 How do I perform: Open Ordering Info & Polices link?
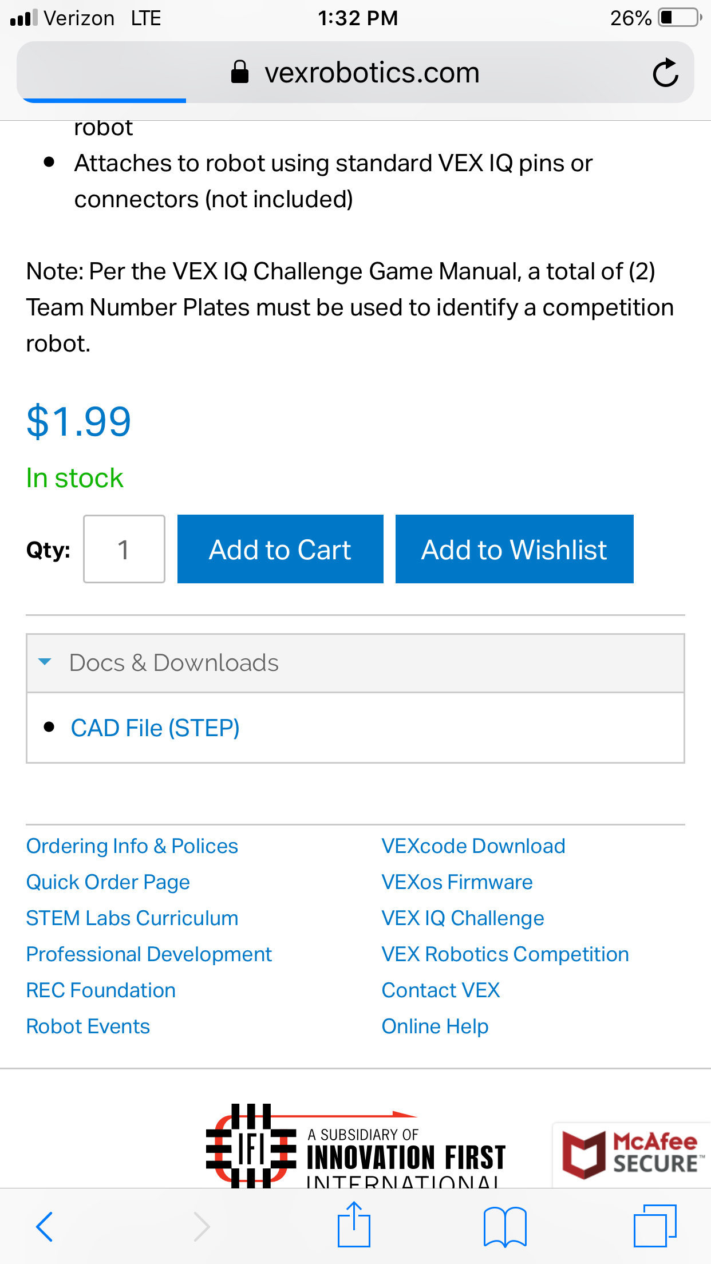pos(132,846)
